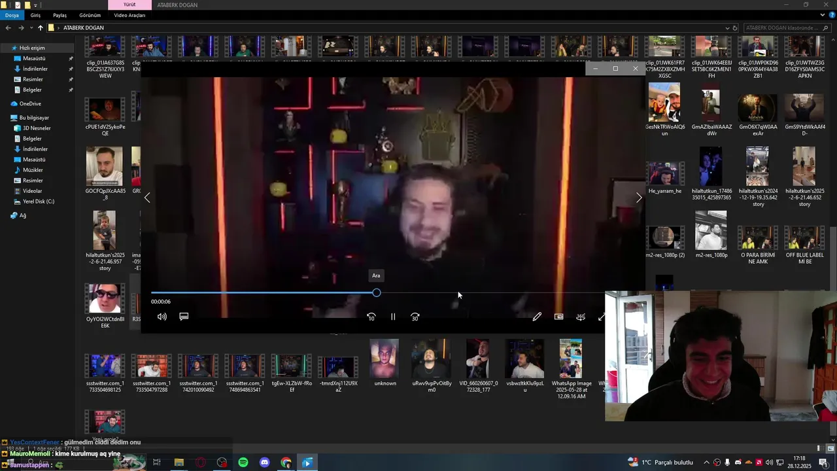This screenshot has width=837, height=471.
Task: Open Yerel Disk (C:) in sidebar
Action: [39, 201]
